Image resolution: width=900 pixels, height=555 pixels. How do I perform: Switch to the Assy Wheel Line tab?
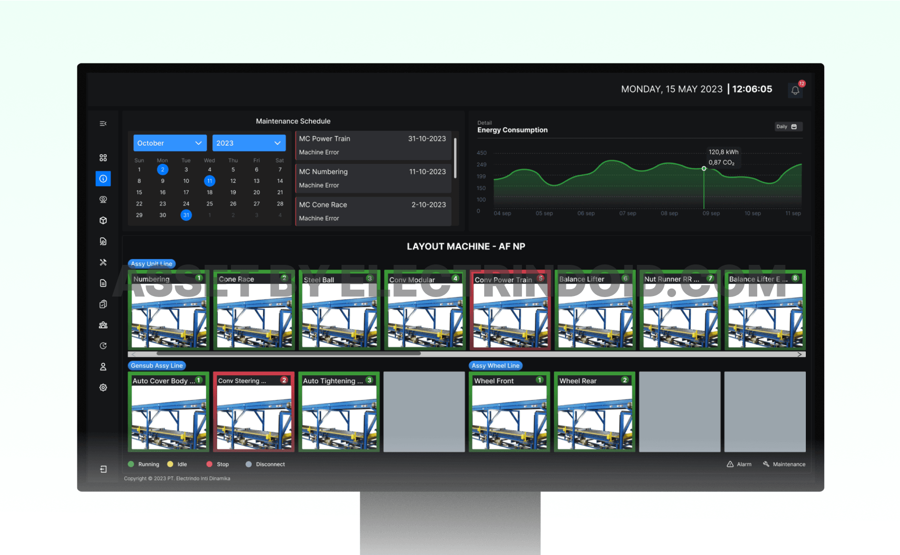(x=495, y=365)
